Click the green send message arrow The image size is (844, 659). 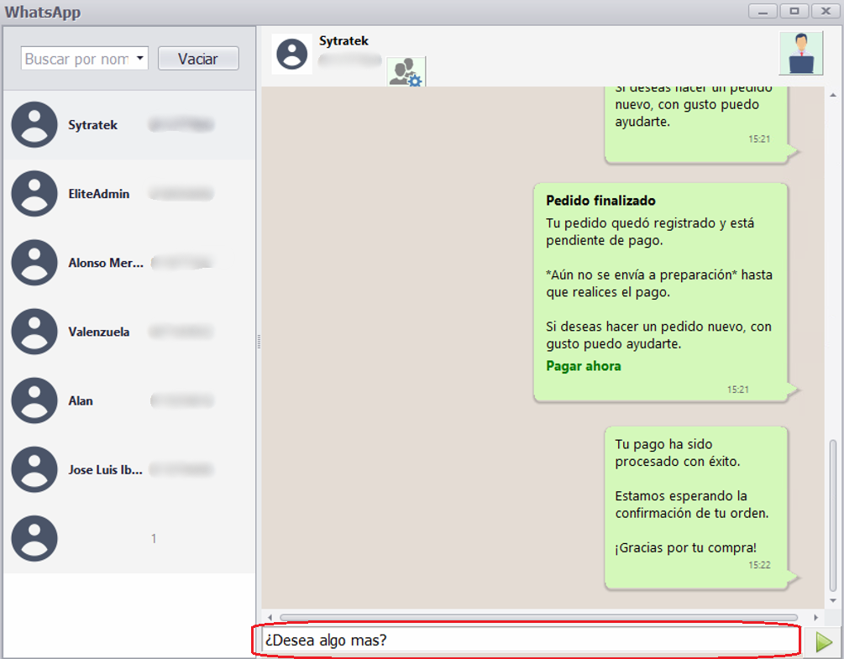click(x=824, y=642)
